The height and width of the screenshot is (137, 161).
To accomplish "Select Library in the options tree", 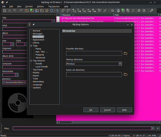I will point(36,43).
